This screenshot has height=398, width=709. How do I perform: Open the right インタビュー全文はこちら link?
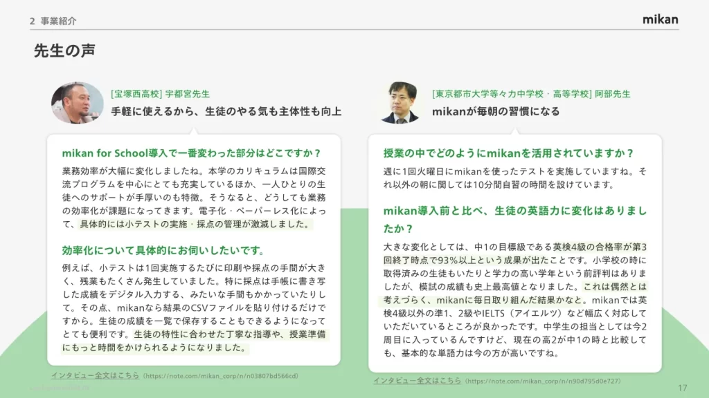coord(417,380)
